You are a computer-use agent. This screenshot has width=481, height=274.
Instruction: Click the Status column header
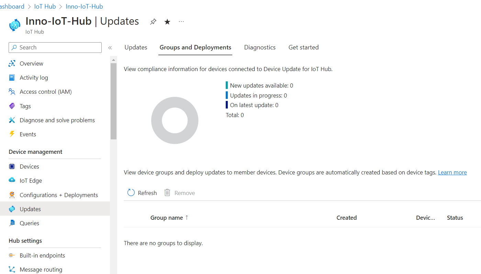pyautogui.click(x=455, y=218)
